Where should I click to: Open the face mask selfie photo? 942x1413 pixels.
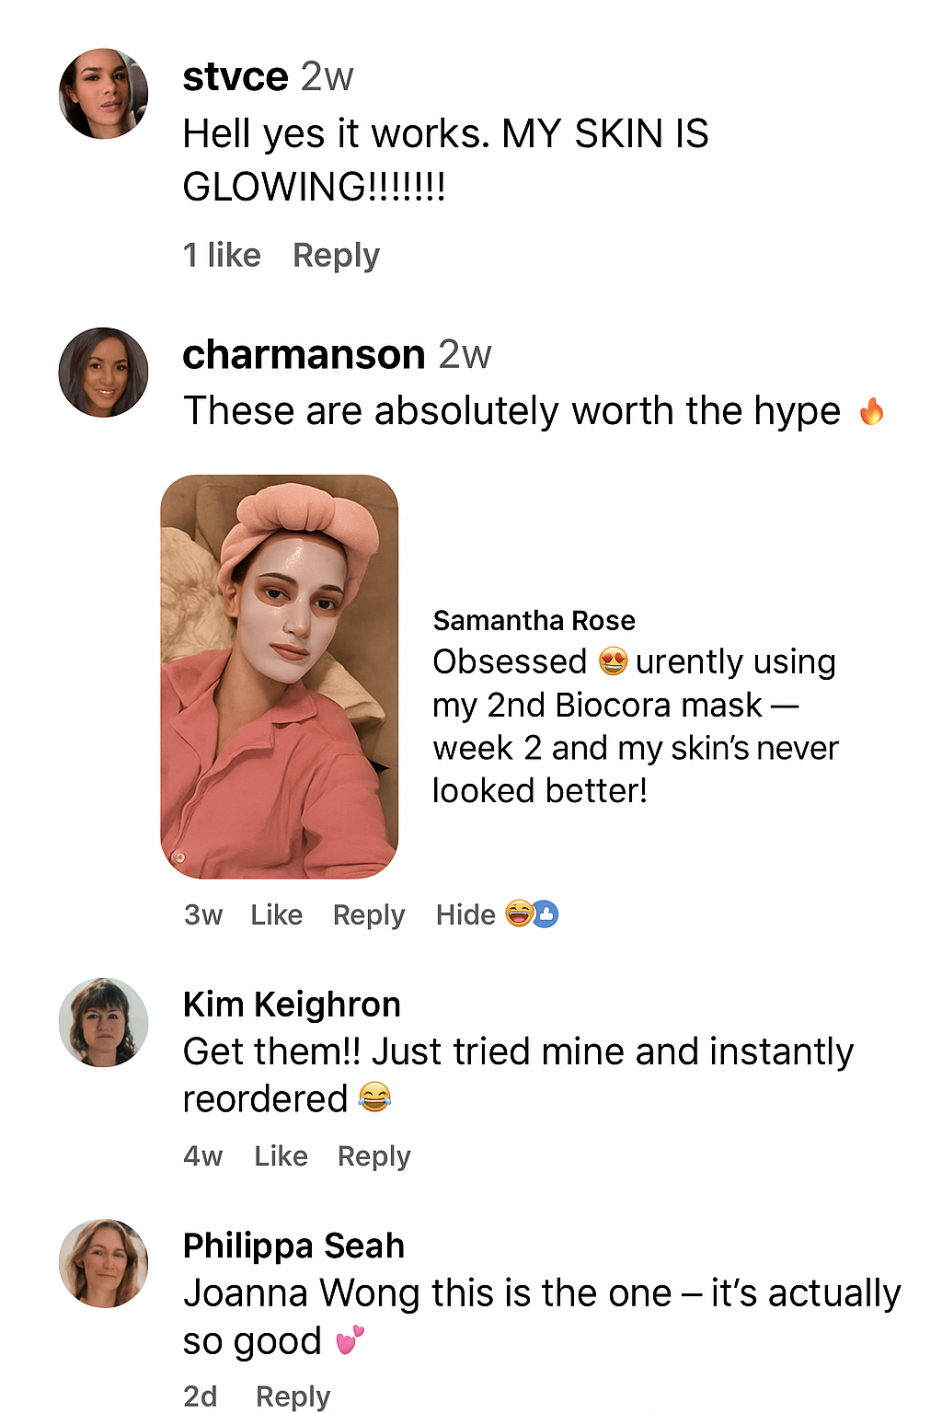pyautogui.click(x=280, y=676)
